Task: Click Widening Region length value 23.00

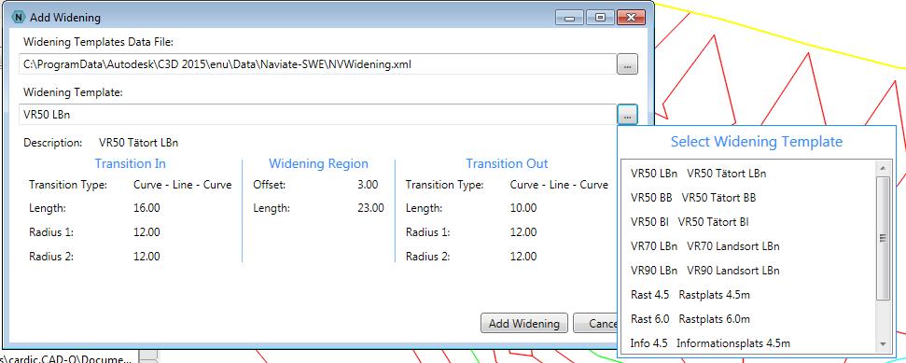Action: coord(370,208)
